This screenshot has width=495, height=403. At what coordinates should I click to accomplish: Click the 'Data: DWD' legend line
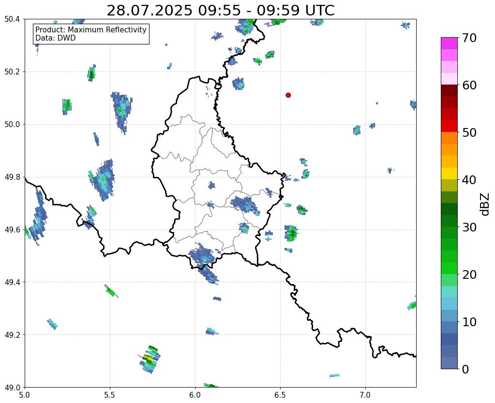tap(56, 38)
